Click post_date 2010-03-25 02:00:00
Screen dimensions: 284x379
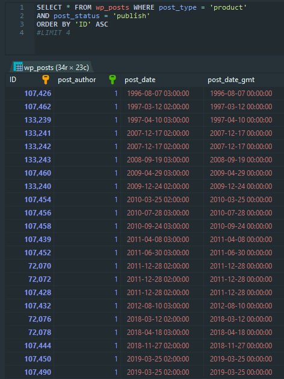coord(158,200)
